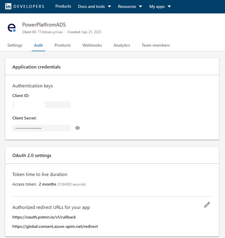Click the OAuth 2.0 settings heading

32,156
